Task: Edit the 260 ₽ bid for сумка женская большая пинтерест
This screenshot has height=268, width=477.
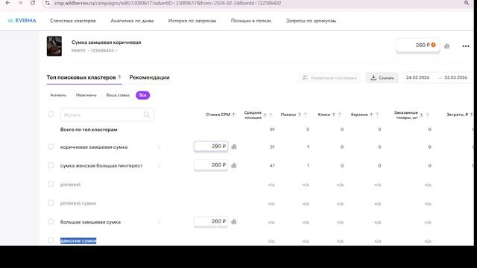Action: [x=211, y=165]
